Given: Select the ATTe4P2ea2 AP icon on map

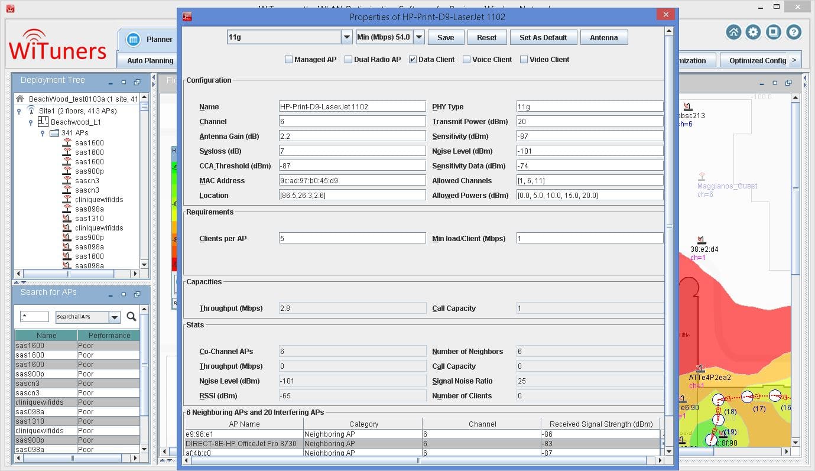Looking at the screenshot, I should pyautogui.click(x=700, y=369).
